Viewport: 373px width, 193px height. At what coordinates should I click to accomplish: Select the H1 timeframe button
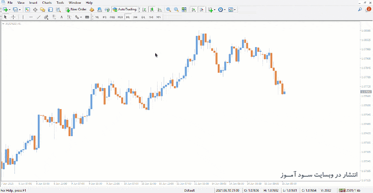[128, 17]
